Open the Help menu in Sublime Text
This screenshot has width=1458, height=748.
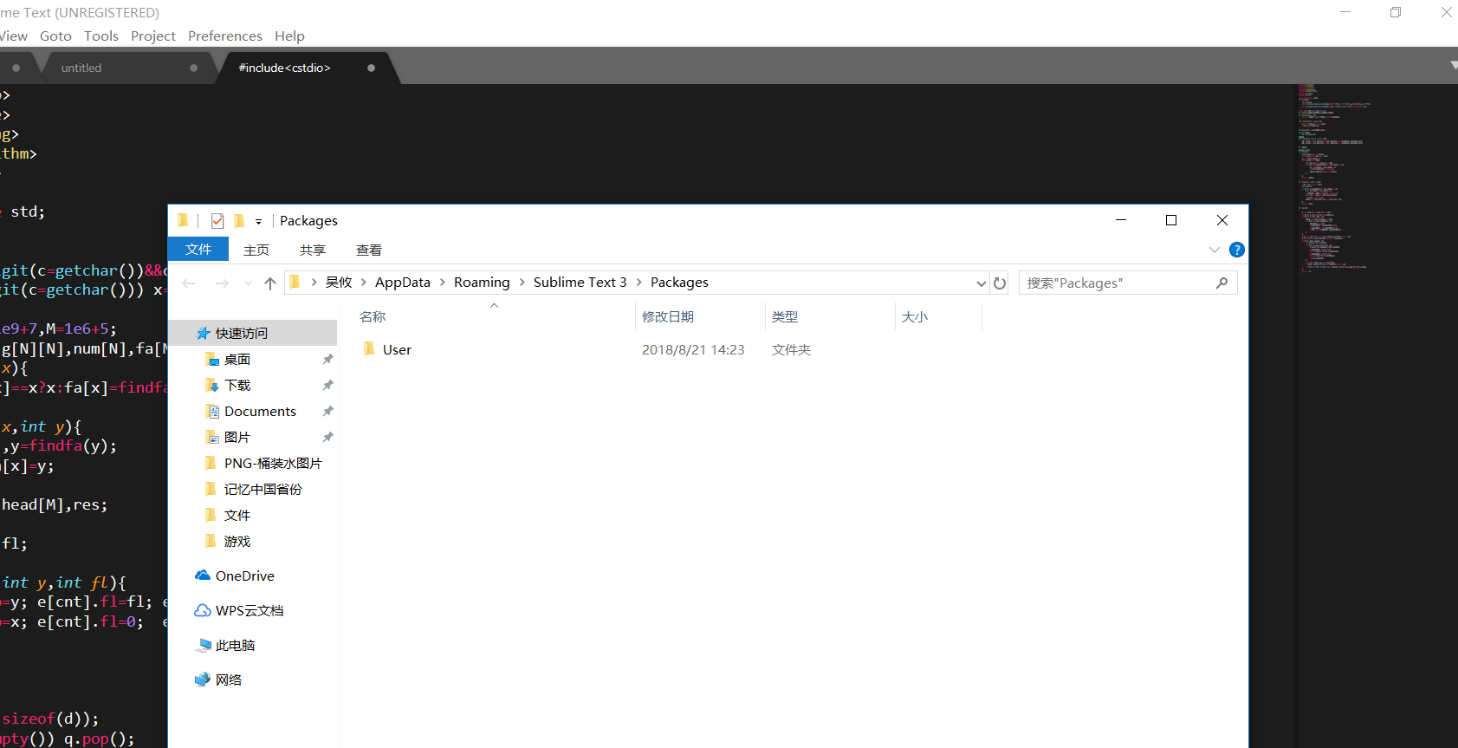(x=290, y=36)
